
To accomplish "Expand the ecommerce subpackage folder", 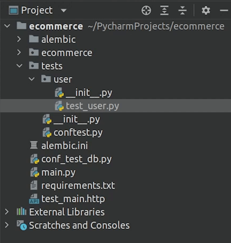I will click(19, 53).
